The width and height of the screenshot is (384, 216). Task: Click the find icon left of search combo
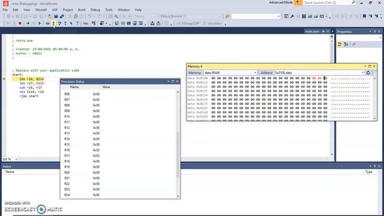[x=227, y=16]
